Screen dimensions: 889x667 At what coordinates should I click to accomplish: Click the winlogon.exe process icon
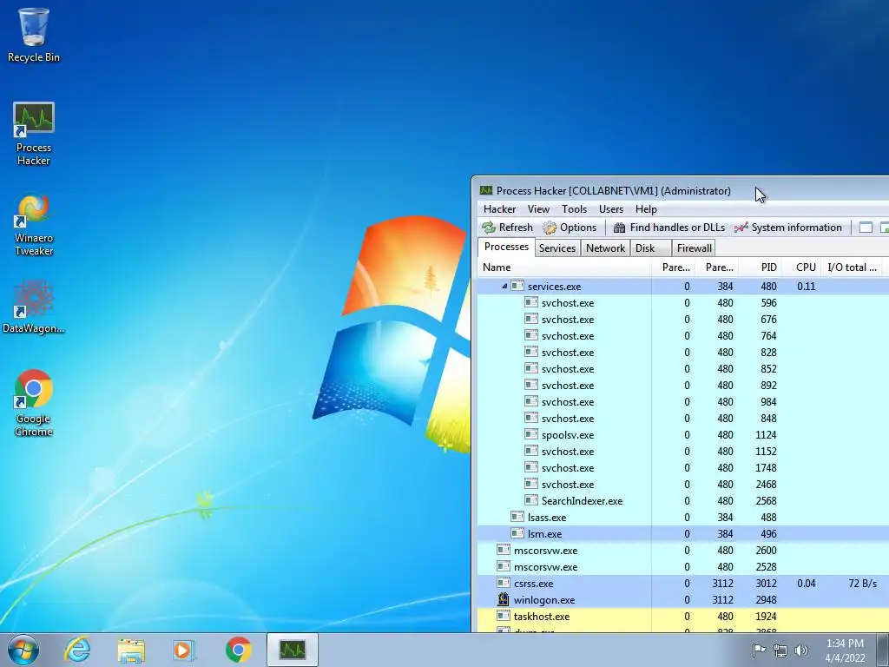pos(504,599)
